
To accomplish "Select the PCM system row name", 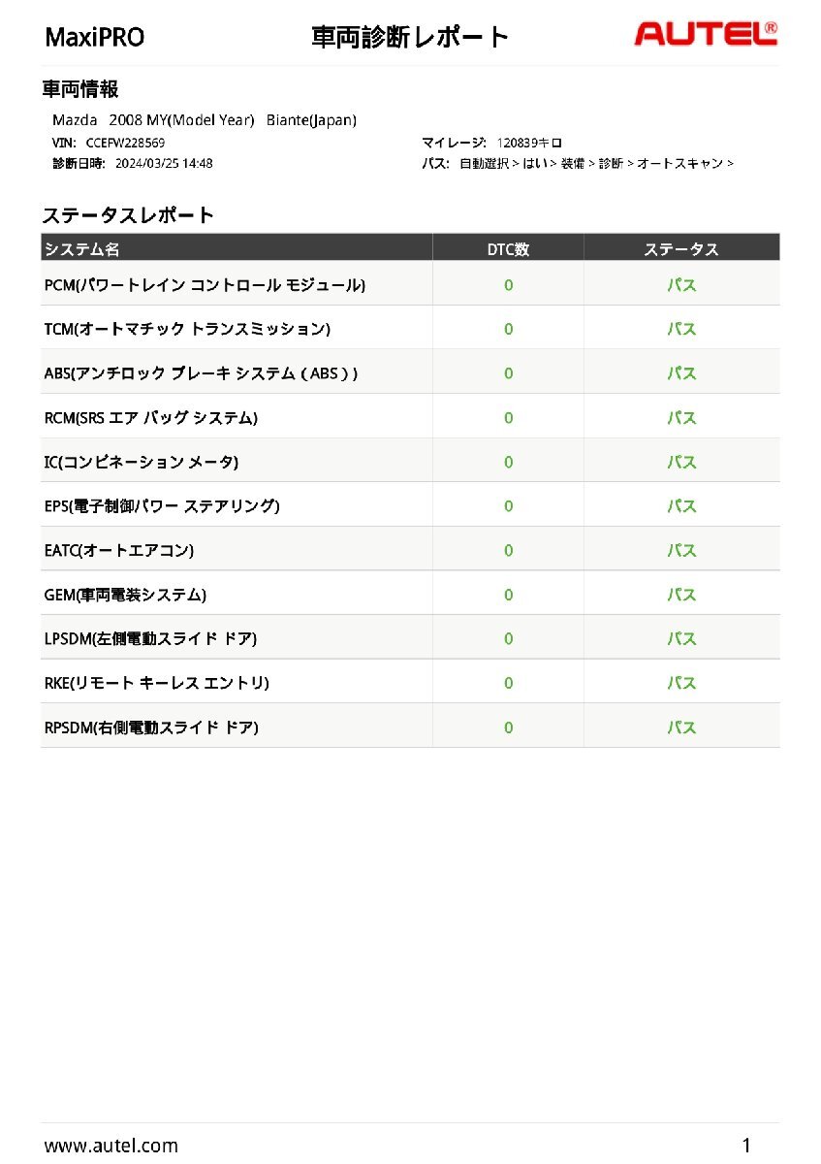I will click(x=205, y=285).
